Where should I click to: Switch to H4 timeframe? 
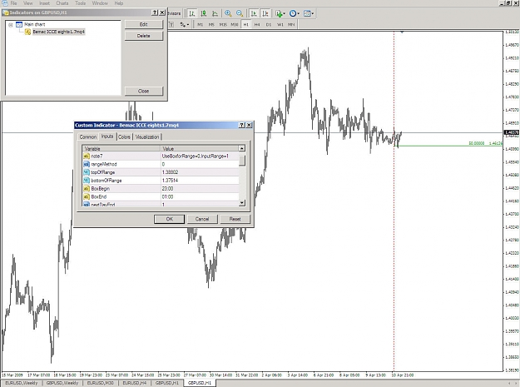click(x=257, y=24)
